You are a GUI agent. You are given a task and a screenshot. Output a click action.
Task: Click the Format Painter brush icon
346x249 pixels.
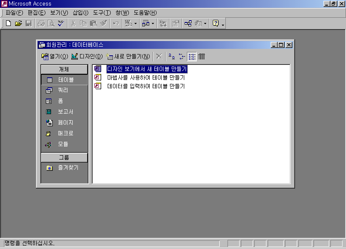pyautogui.click(x=103, y=23)
